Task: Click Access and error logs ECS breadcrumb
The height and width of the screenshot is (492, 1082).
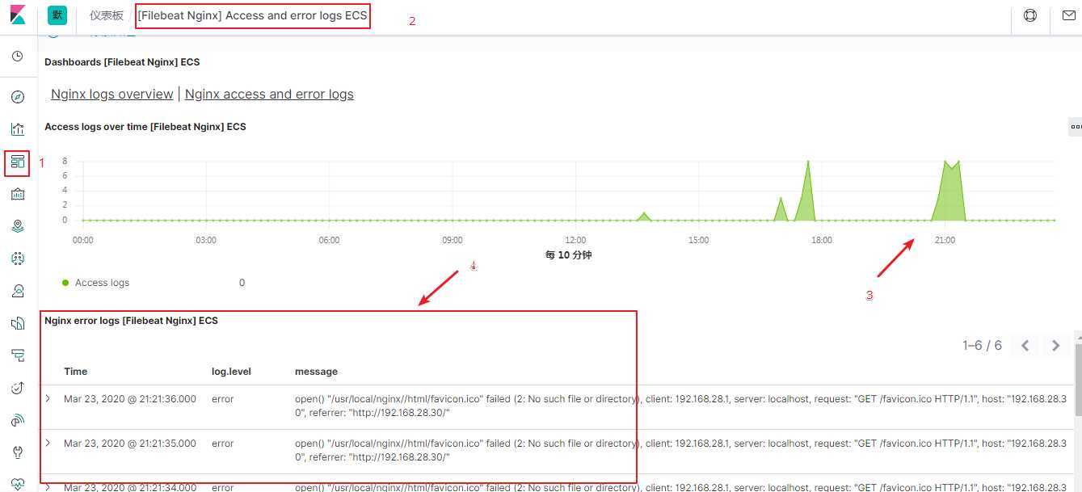Action: [x=252, y=15]
